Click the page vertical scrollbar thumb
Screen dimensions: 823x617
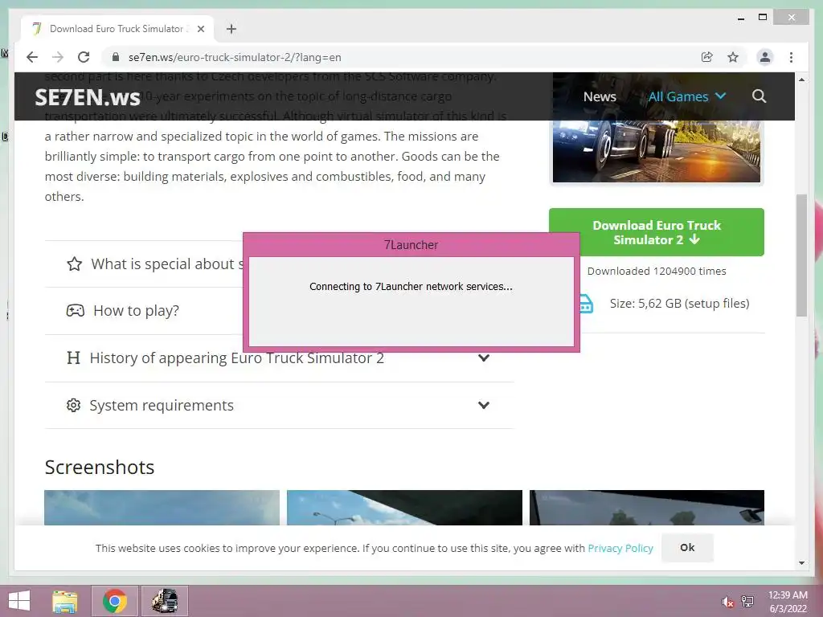801,255
